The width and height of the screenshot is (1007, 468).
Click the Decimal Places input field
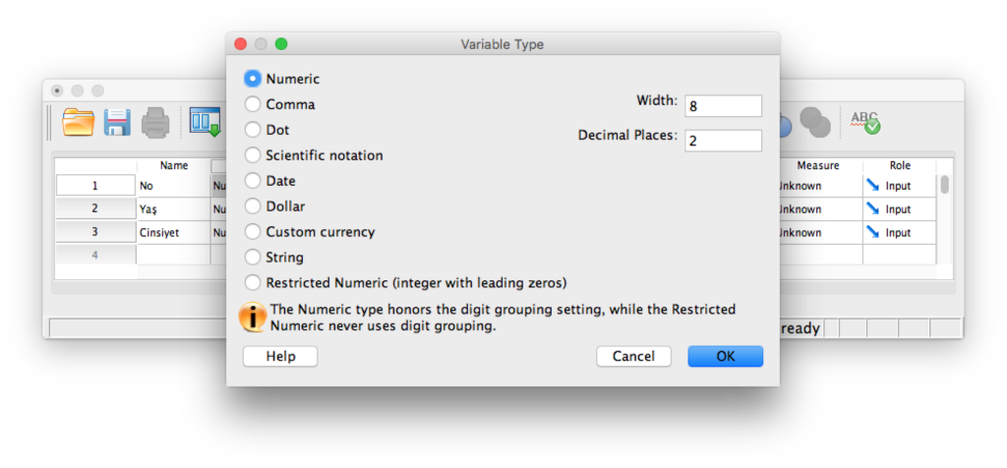(x=723, y=141)
